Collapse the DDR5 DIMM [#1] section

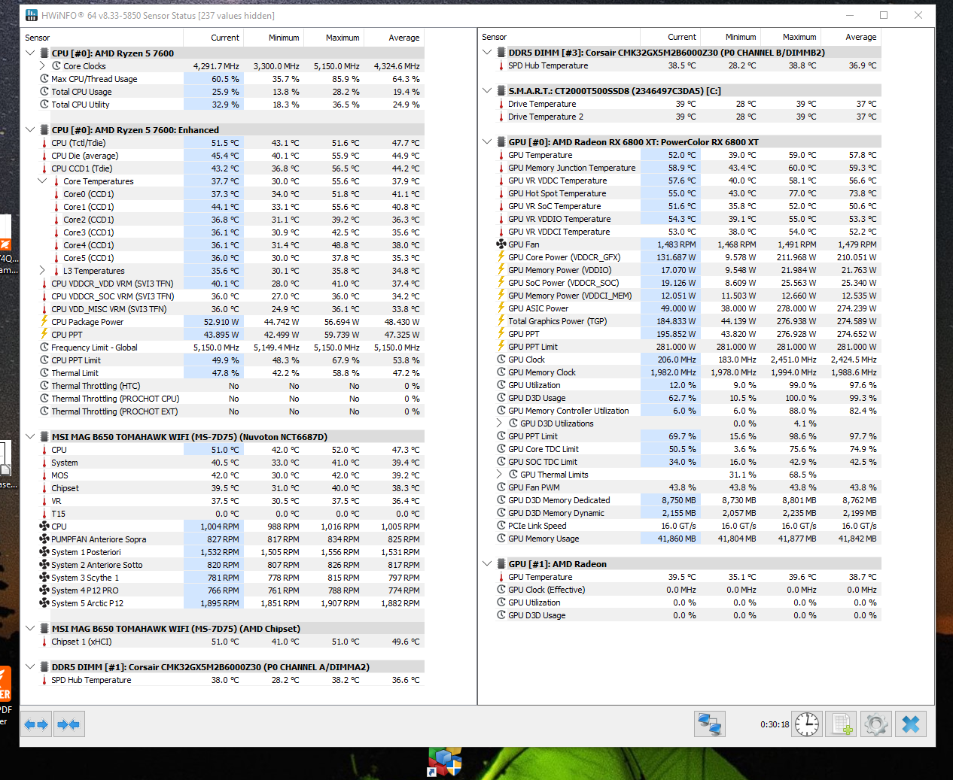click(30, 667)
